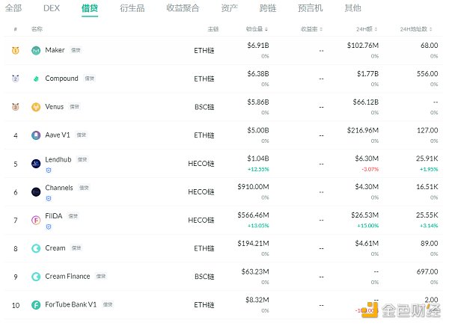Click the 借贷 tag next to Venus
The image size is (449, 326).
74,107
